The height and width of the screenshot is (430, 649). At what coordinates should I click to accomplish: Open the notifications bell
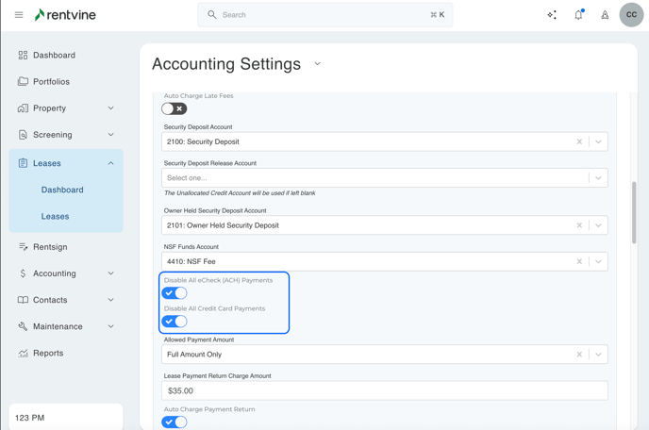(578, 15)
